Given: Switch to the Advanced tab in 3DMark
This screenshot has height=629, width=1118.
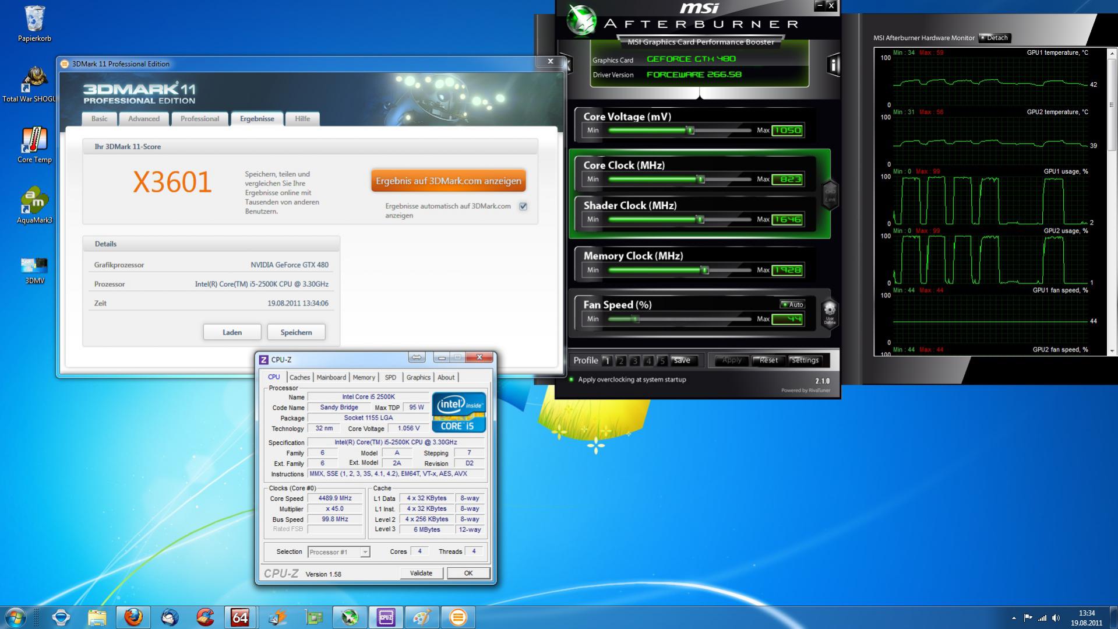Looking at the screenshot, I should tap(144, 119).
